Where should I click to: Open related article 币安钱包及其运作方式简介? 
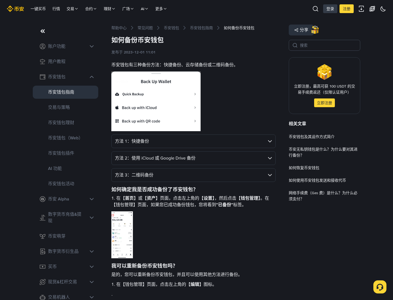[312, 137]
